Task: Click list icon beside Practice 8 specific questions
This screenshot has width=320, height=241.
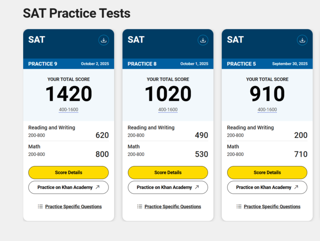Action: (x=140, y=206)
